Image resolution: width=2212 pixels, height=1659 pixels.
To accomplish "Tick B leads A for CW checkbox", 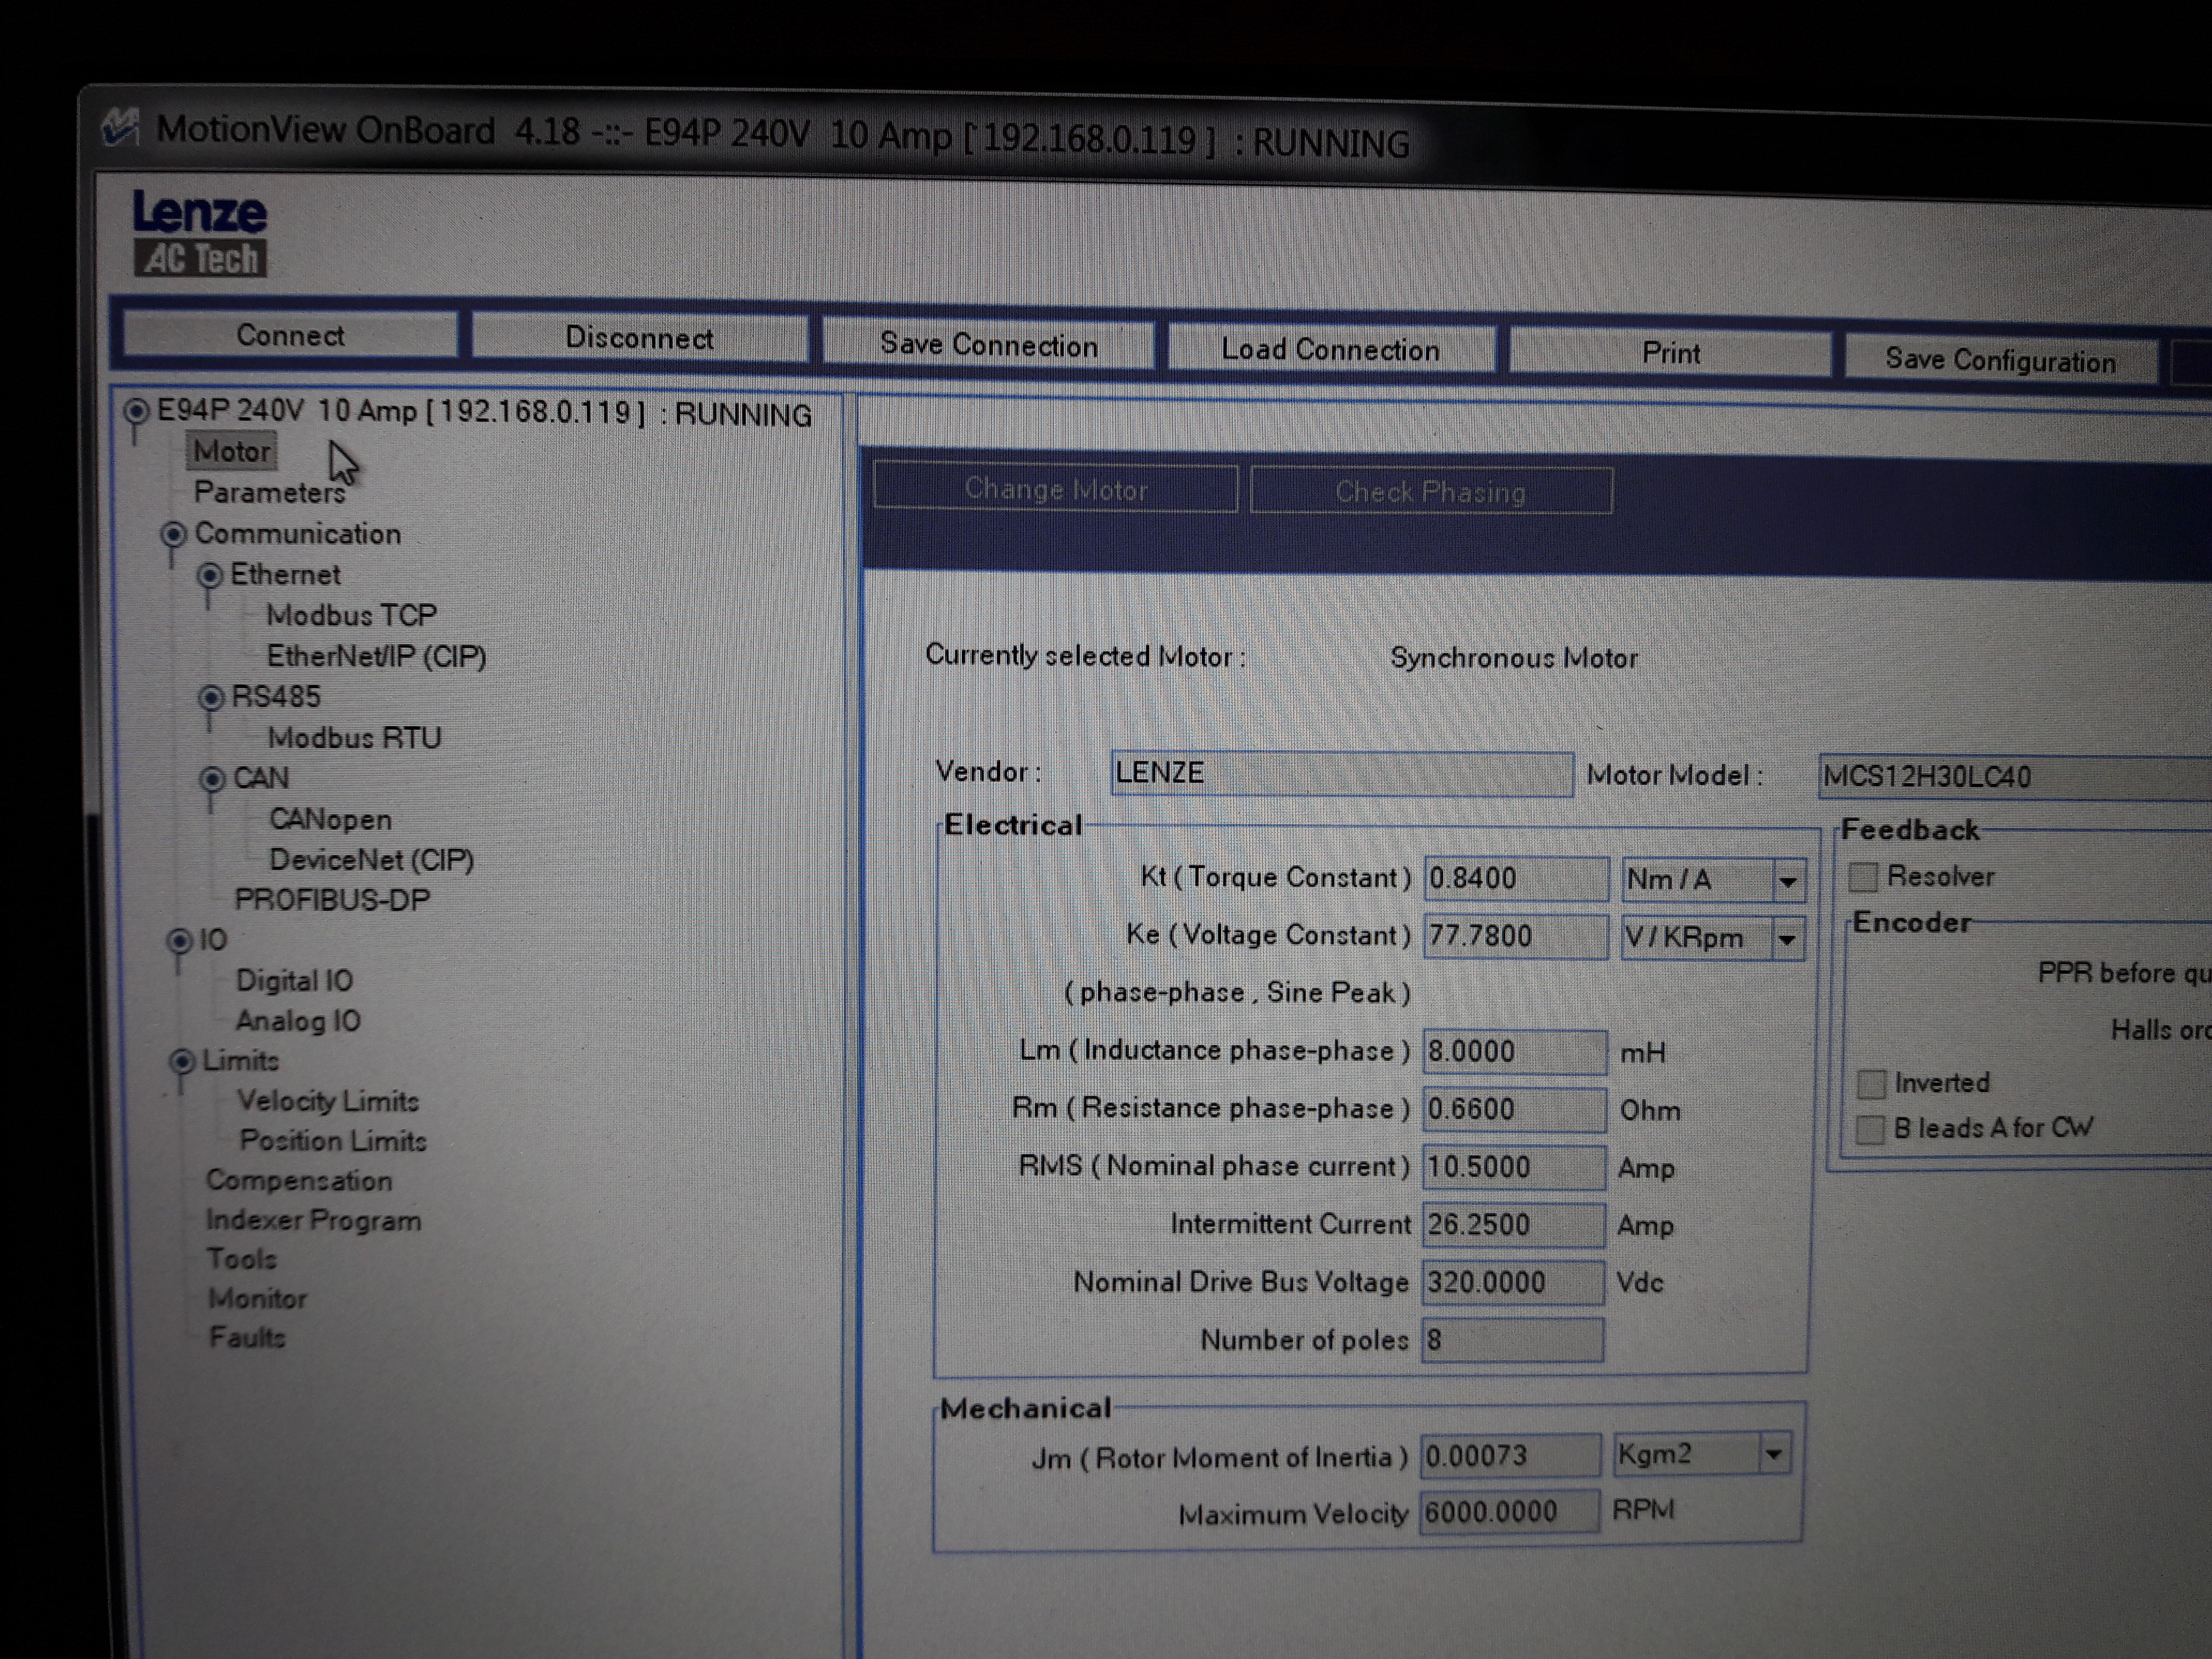I will tap(1869, 1129).
